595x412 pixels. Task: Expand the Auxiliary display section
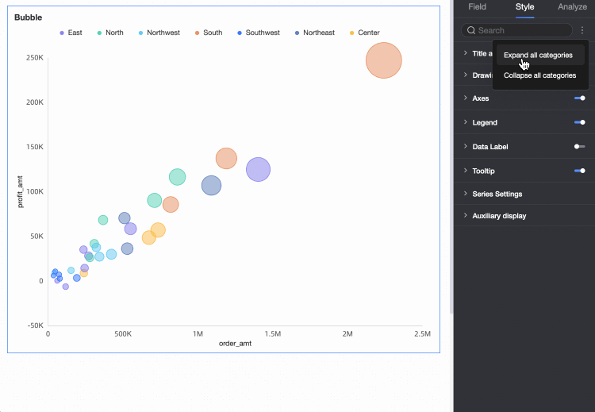tap(465, 215)
